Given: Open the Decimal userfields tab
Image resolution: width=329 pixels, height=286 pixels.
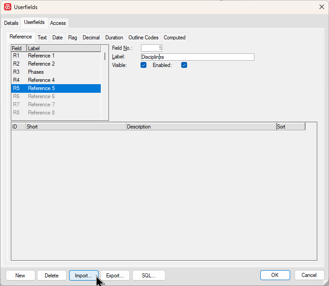Looking at the screenshot, I should point(91,38).
